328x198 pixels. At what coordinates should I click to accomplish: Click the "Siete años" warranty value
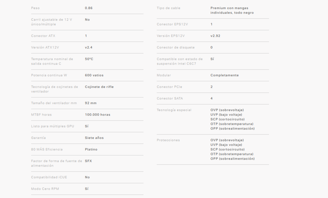(94, 138)
